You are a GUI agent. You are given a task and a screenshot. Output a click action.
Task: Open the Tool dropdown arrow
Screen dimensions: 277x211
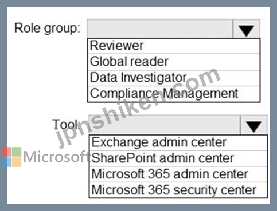(x=253, y=125)
